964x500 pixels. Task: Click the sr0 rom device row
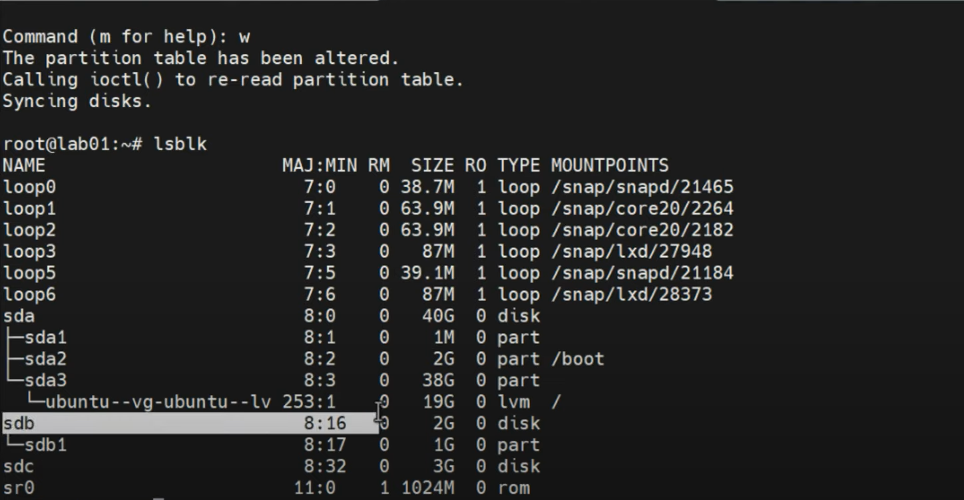[17, 487]
